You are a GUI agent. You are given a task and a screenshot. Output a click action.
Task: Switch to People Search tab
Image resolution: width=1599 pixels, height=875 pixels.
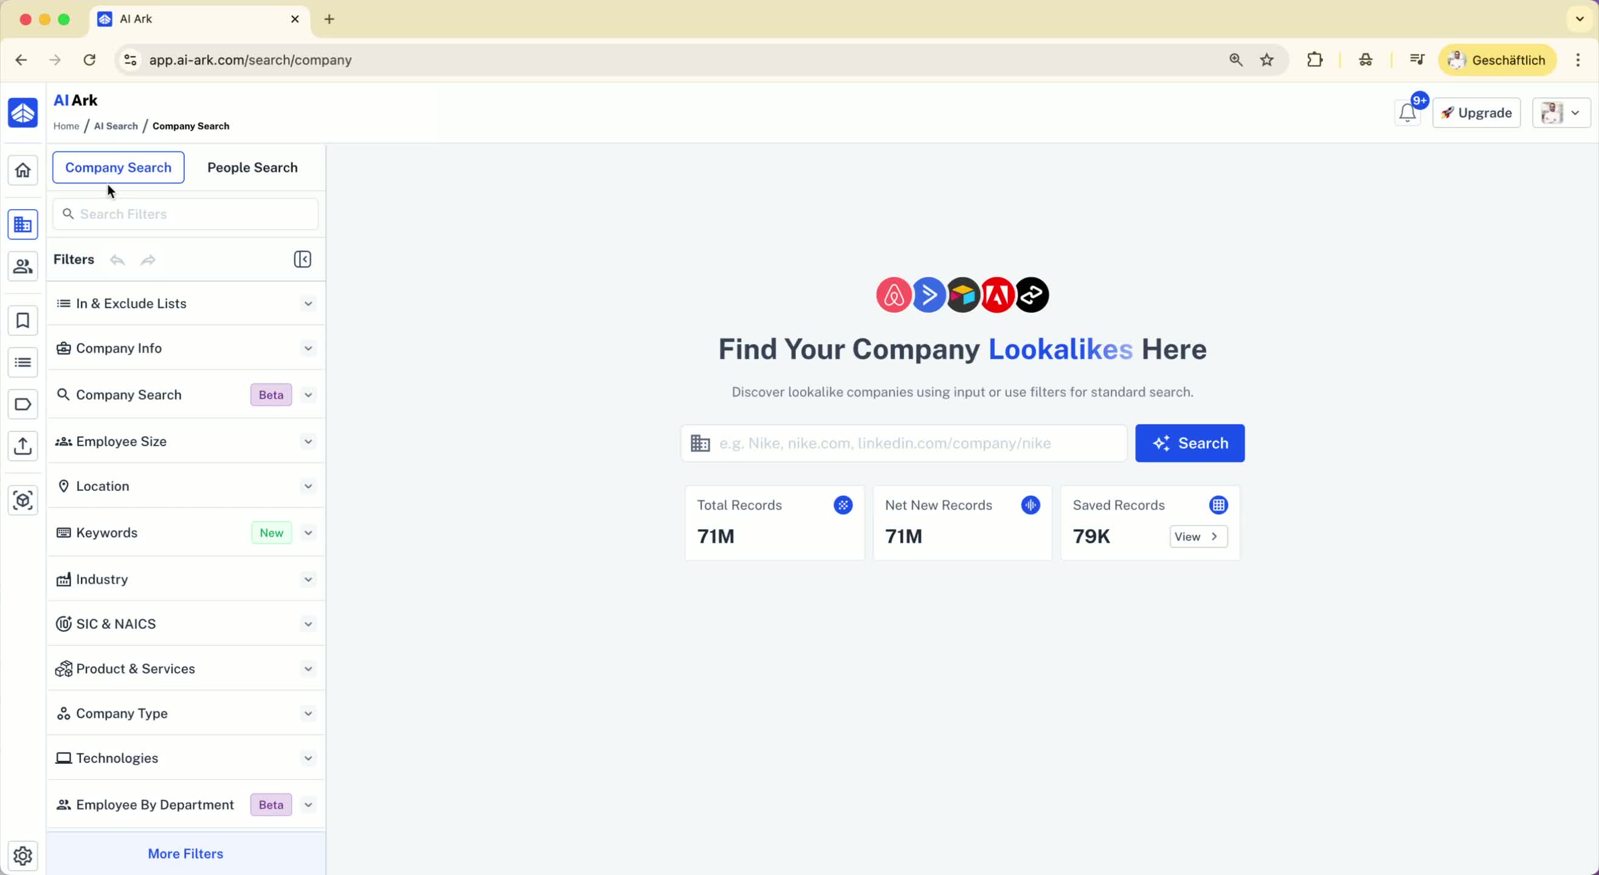[x=252, y=168]
